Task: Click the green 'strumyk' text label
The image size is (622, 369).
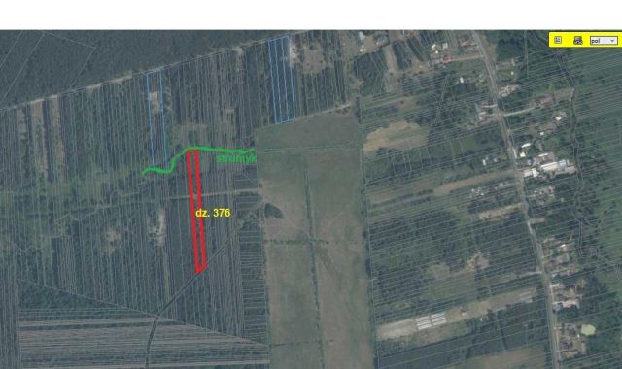Action: 236,158
